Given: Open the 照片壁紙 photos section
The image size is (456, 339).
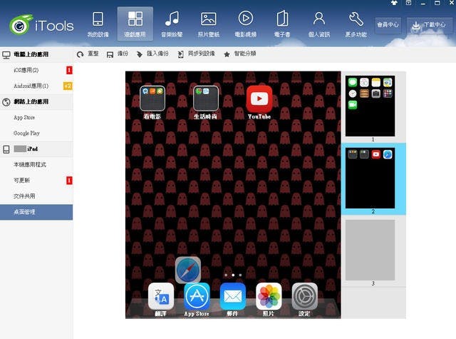Looking at the screenshot, I should 209,24.
